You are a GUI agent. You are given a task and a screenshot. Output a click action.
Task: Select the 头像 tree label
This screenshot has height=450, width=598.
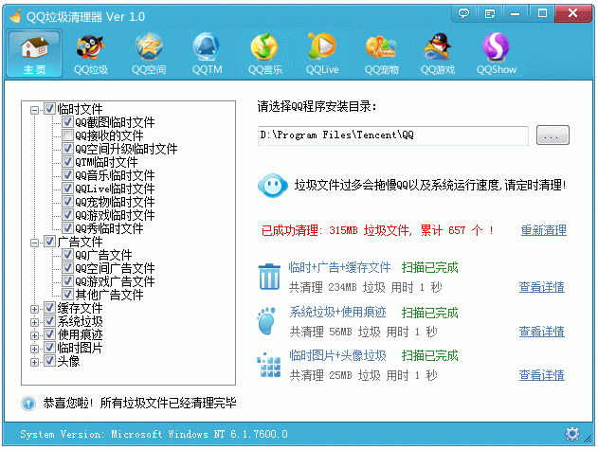[x=68, y=361]
